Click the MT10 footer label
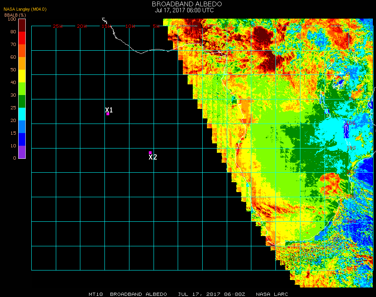The image size is (376, 297). click(96, 294)
